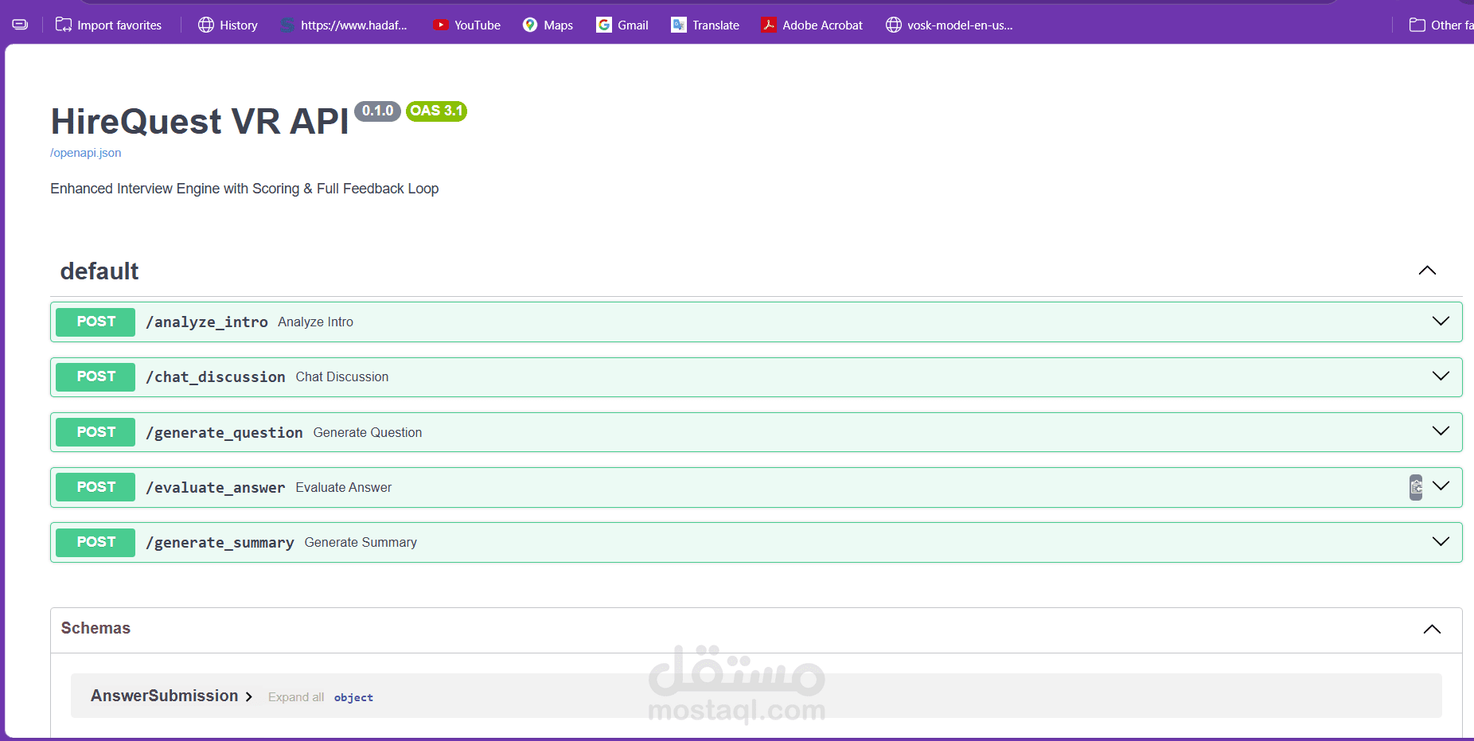Screen dimensions: 1474x741
Task: Click the Import favorites icon
Action: point(63,25)
